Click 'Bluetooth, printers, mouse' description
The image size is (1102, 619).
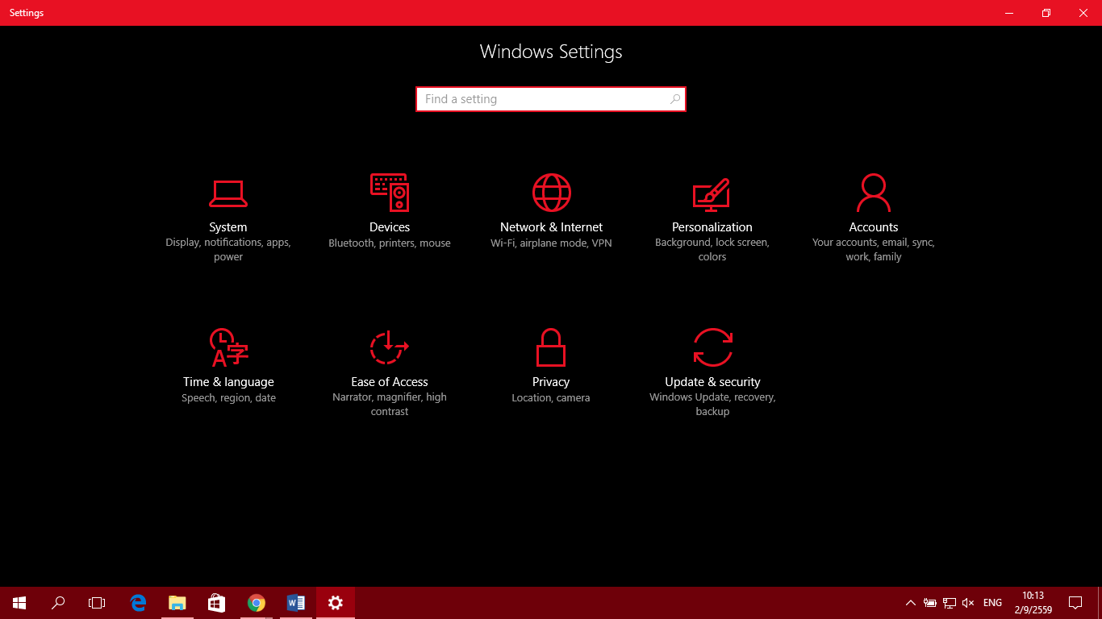390,243
